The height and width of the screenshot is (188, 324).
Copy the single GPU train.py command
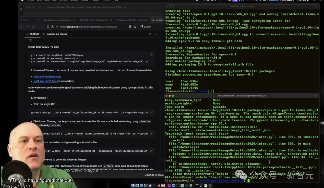151,112
